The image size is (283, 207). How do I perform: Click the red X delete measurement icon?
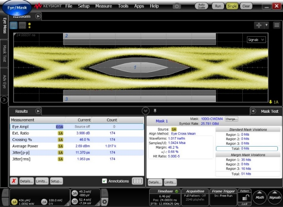point(14,181)
